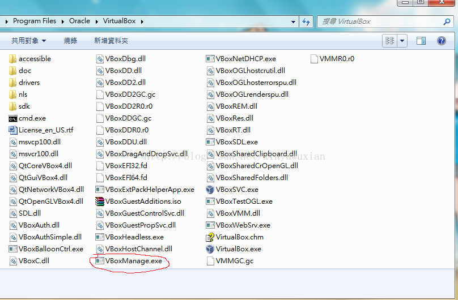Expand the arrow before Program Files
This screenshot has width=458, height=300.
6,22
